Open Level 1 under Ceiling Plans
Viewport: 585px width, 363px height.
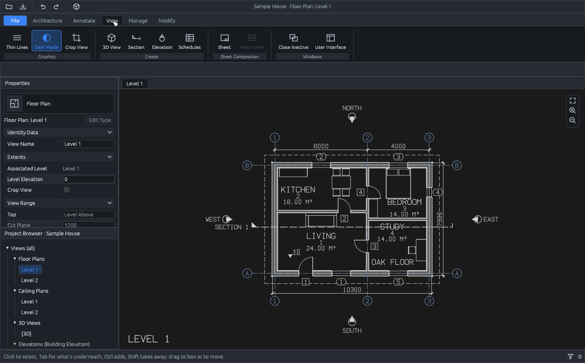click(x=30, y=301)
